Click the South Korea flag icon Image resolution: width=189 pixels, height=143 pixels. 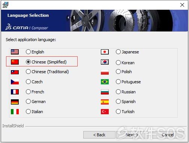[105, 62]
